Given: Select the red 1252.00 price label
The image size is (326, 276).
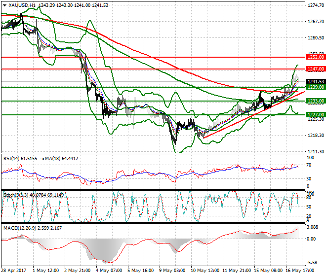Looking at the screenshot, I should pos(315,57).
